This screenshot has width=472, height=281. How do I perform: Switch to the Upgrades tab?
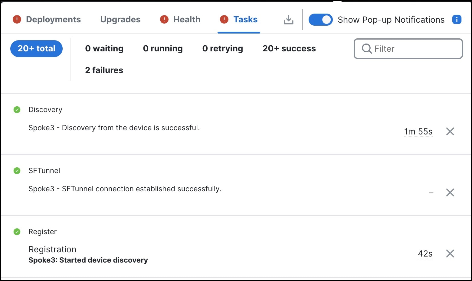pyautogui.click(x=120, y=19)
